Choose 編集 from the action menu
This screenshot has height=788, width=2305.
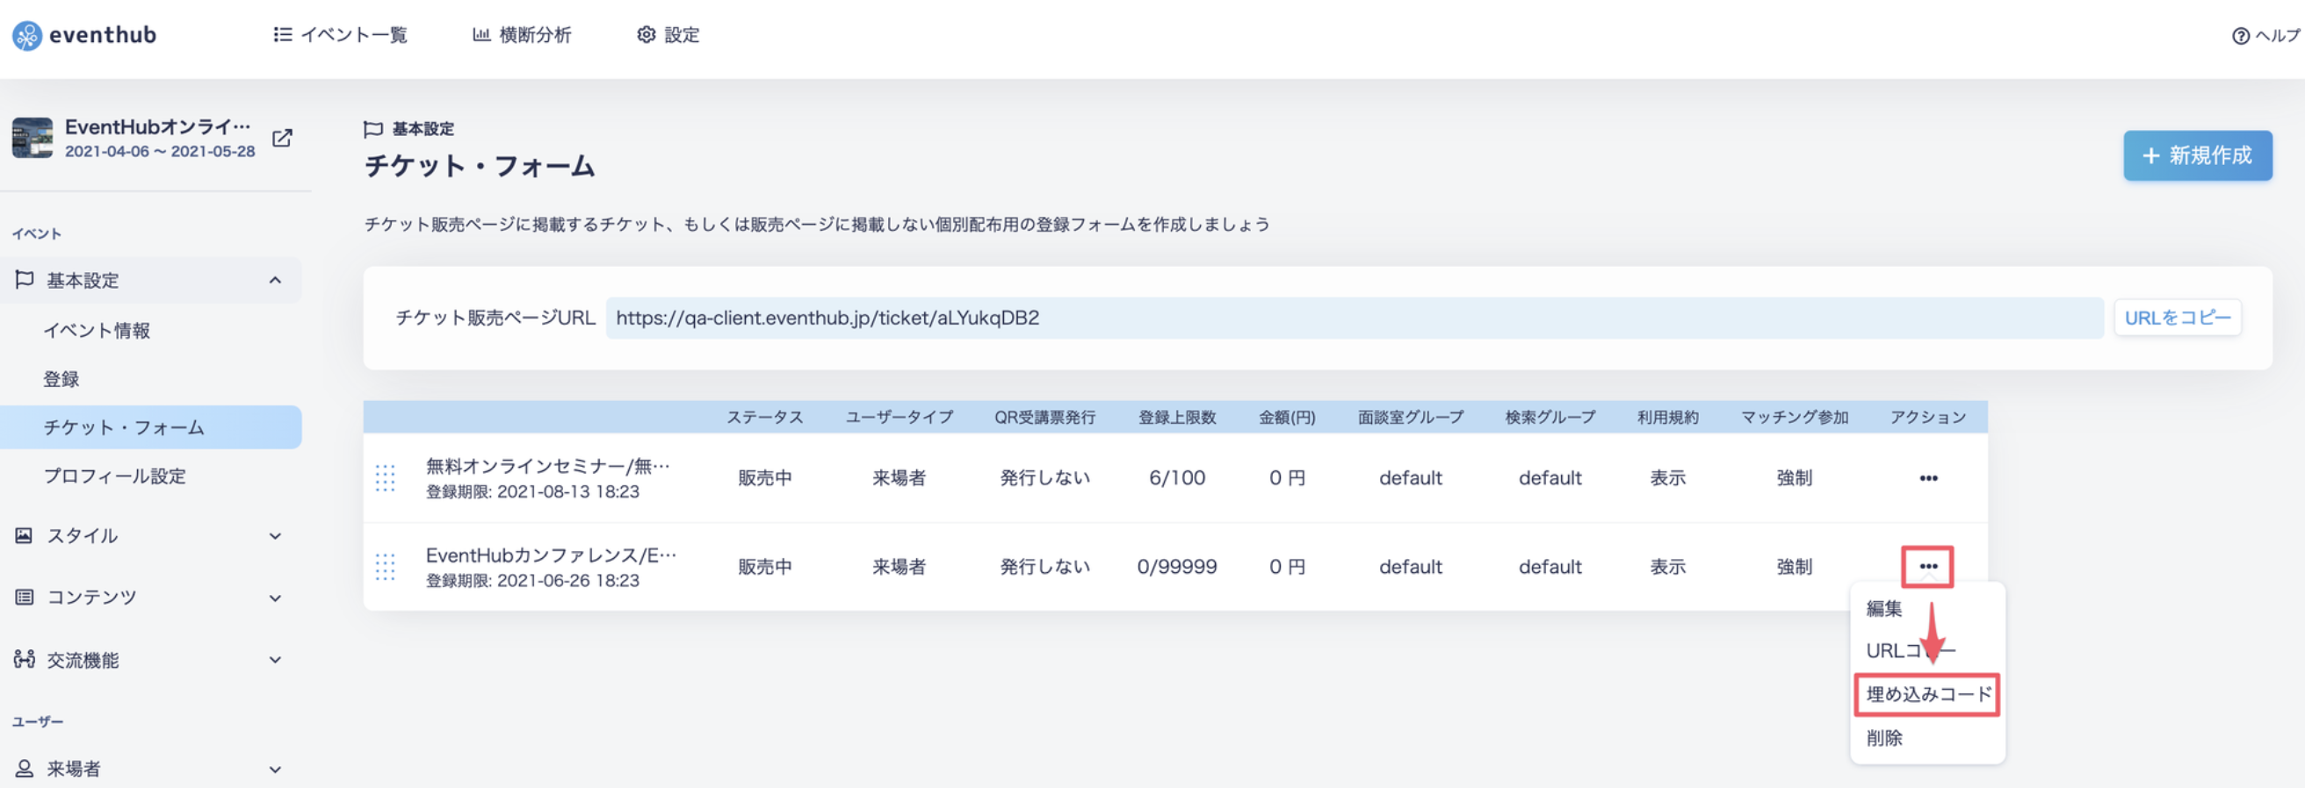1883,608
